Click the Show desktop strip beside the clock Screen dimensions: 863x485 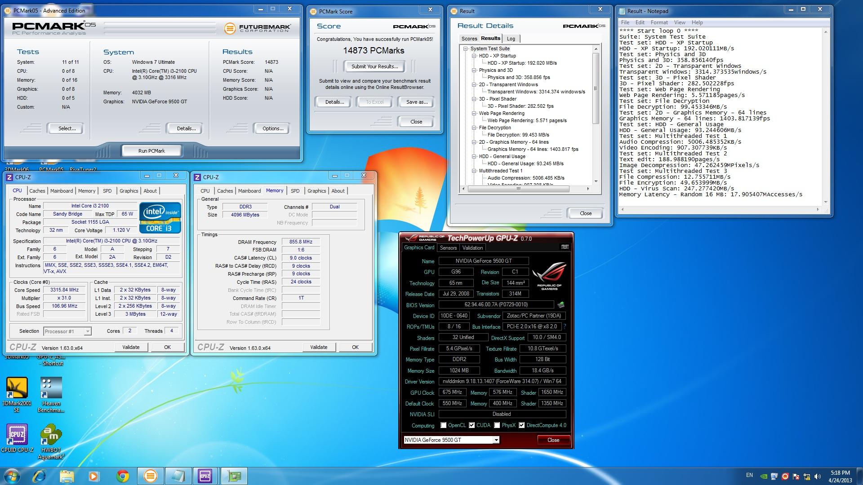coord(859,476)
